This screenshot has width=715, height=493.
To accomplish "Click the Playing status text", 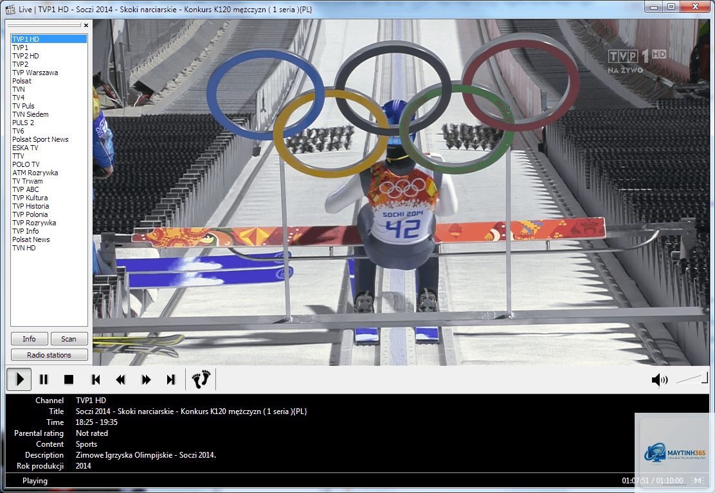I will (35, 481).
